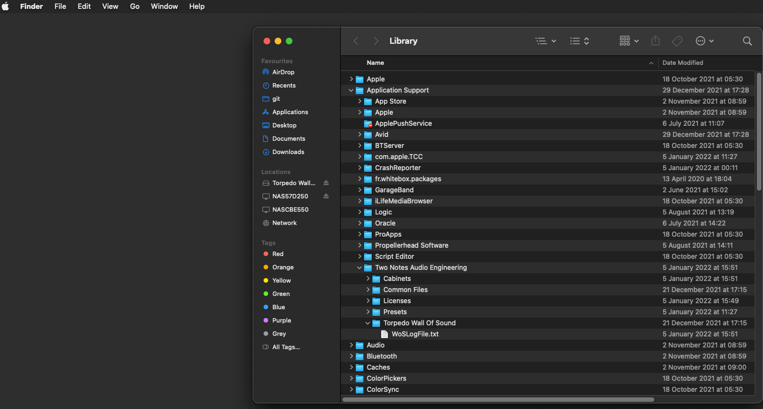Expand the Cabinets folder
The width and height of the screenshot is (763, 409).
[x=368, y=279]
